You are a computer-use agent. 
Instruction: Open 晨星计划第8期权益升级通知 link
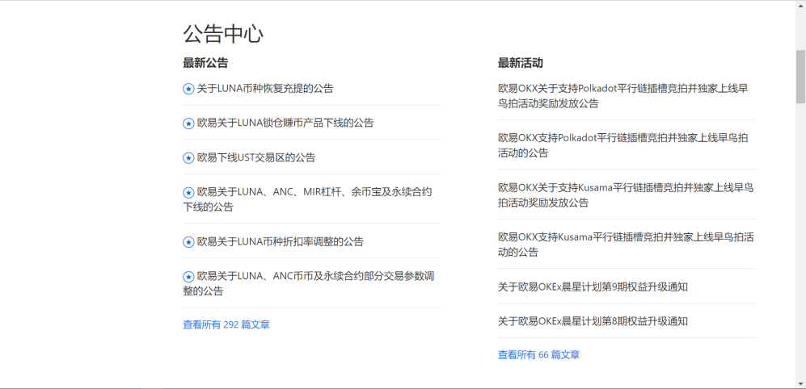(593, 322)
